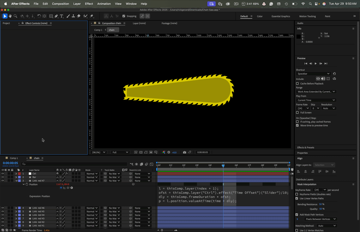Screen dimensions: 360x232
Task: Select the Zoom tool
Action: point(15,16)
